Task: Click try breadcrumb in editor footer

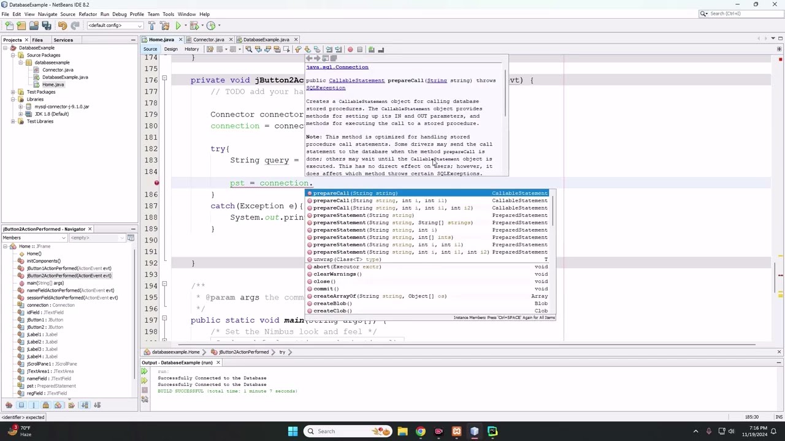Action: 282,352
